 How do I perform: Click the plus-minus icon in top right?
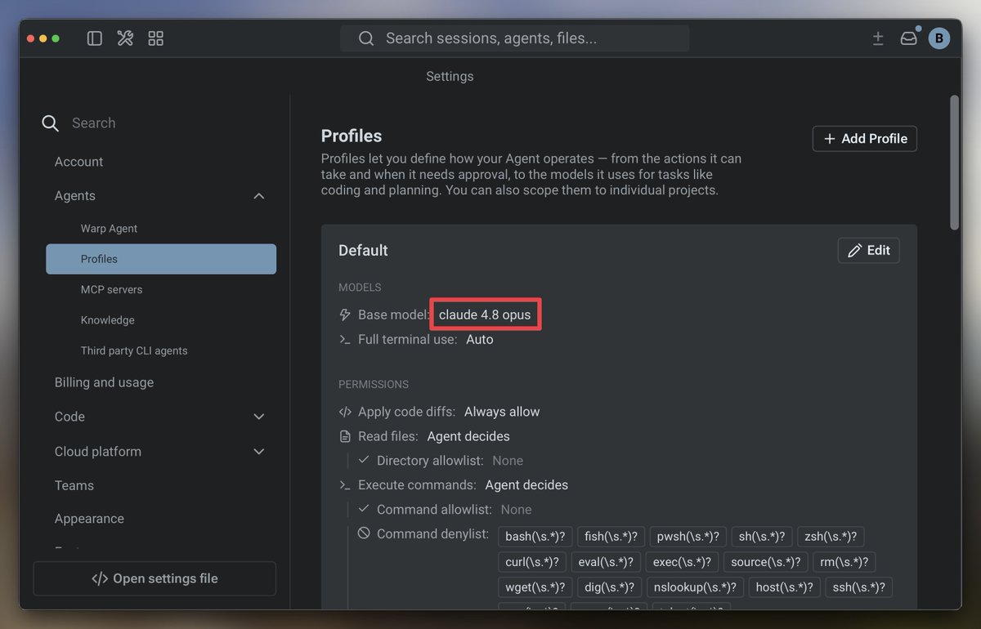click(x=878, y=38)
